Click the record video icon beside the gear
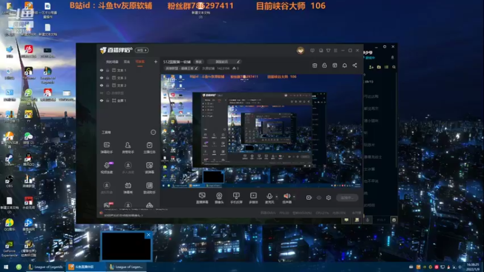This screenshot has width=484, height=272. point(309,198)
